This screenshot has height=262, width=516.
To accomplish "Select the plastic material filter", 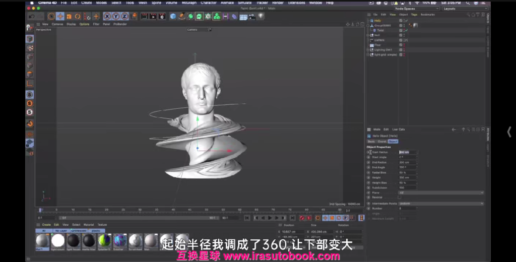I will [96, 231].
